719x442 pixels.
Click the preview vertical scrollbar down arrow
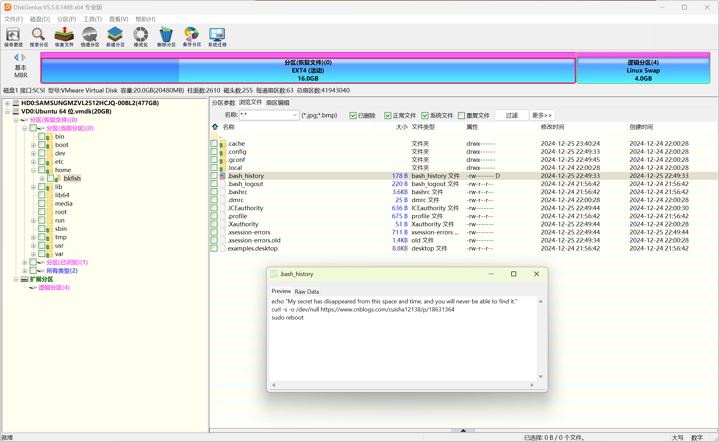pos(541,377)
